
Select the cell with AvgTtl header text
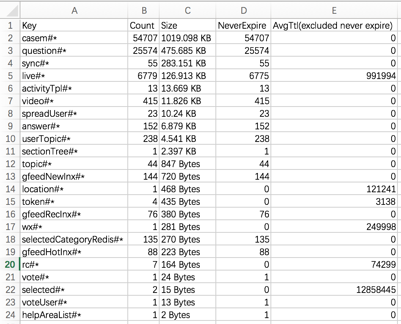click(x=334, y=25)
